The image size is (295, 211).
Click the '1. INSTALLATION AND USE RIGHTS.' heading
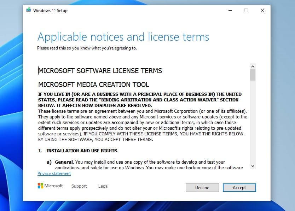click(78, 151)
